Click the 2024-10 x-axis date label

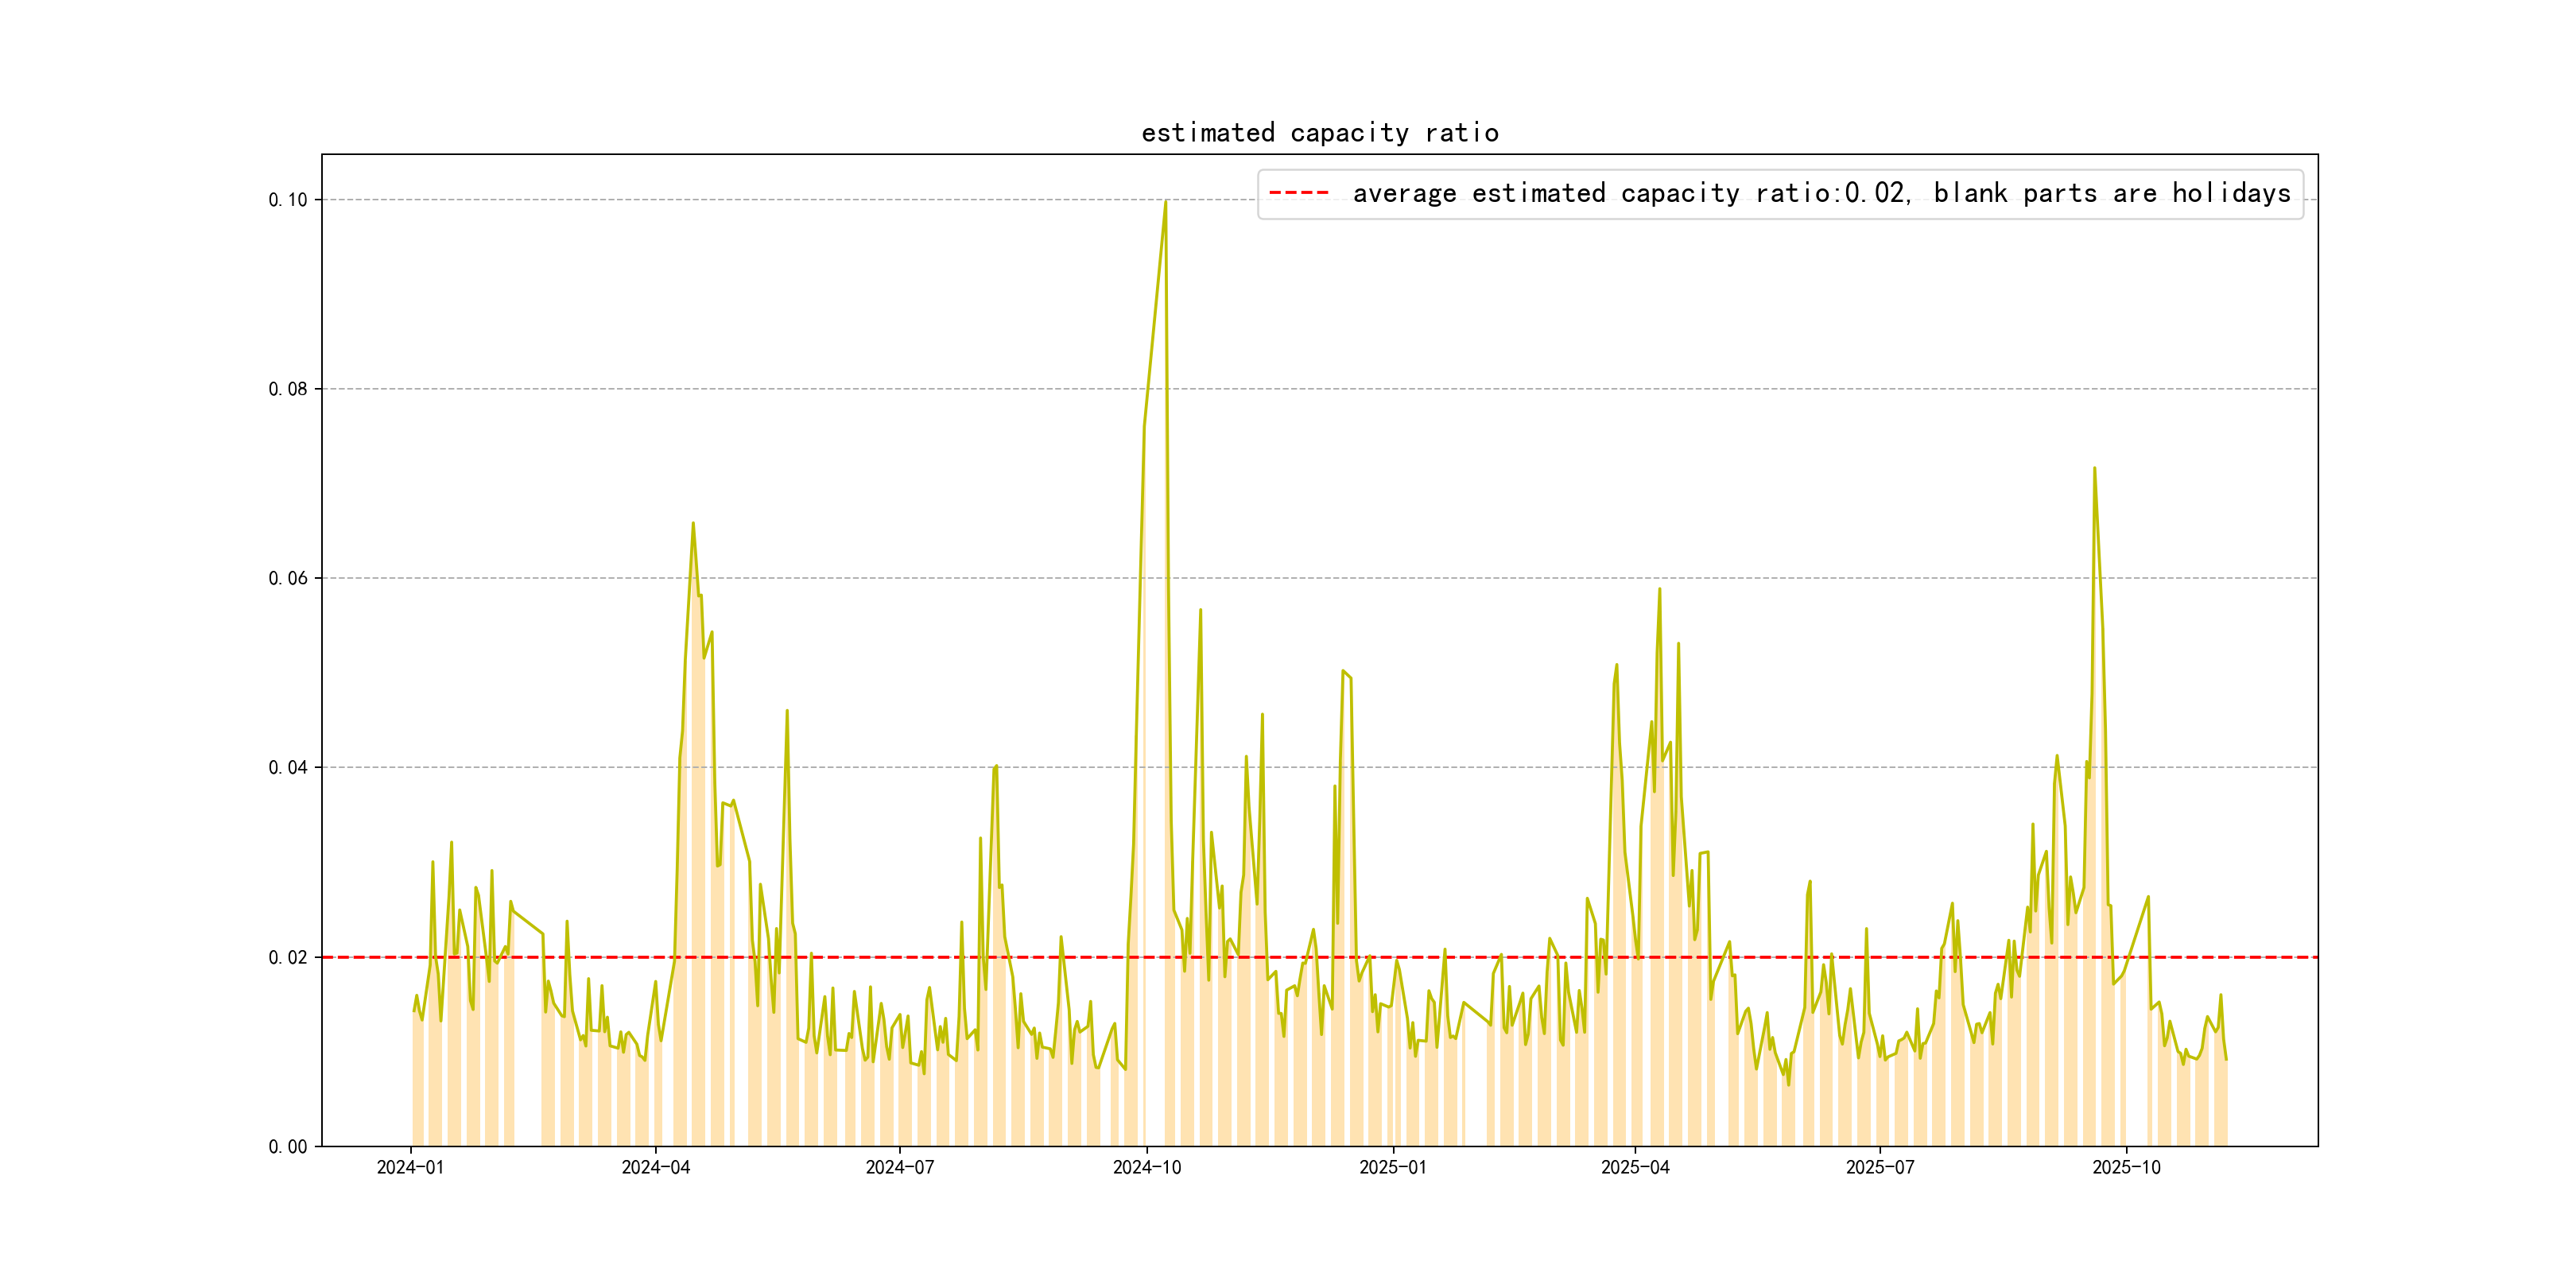click(x=1147, y=1168)
